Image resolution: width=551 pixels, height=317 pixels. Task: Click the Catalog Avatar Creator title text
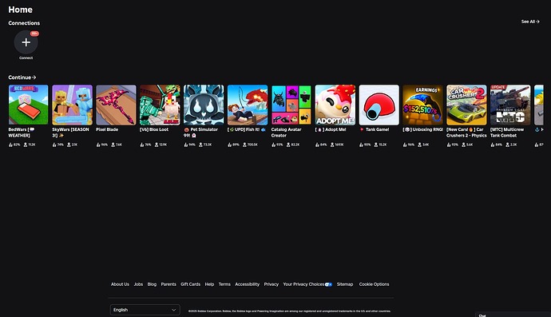click(x=286, y=133)
